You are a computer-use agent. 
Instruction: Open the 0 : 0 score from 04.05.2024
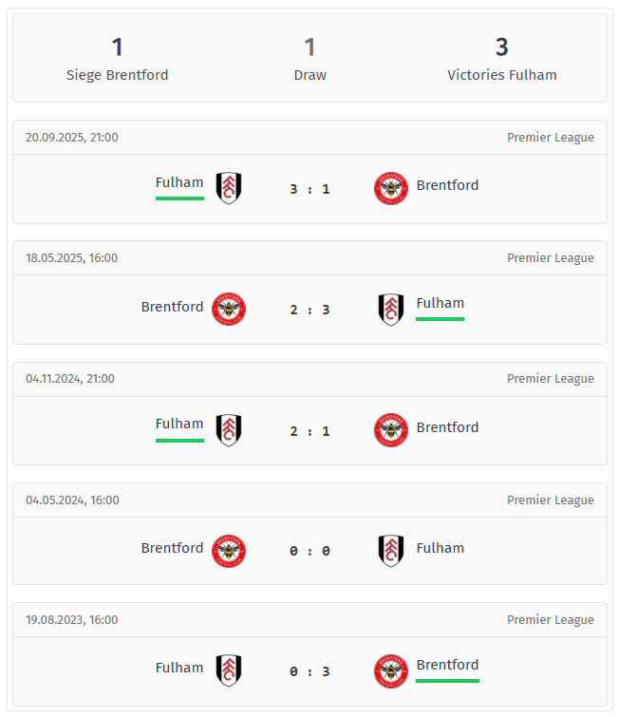click(x=309, y=551)
